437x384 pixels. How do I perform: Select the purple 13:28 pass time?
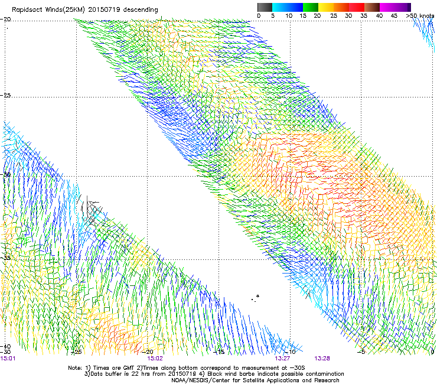click(322, 359)
